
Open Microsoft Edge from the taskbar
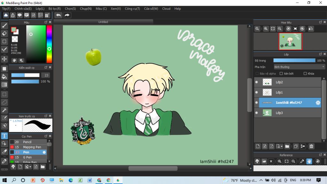tap(71, 180)
